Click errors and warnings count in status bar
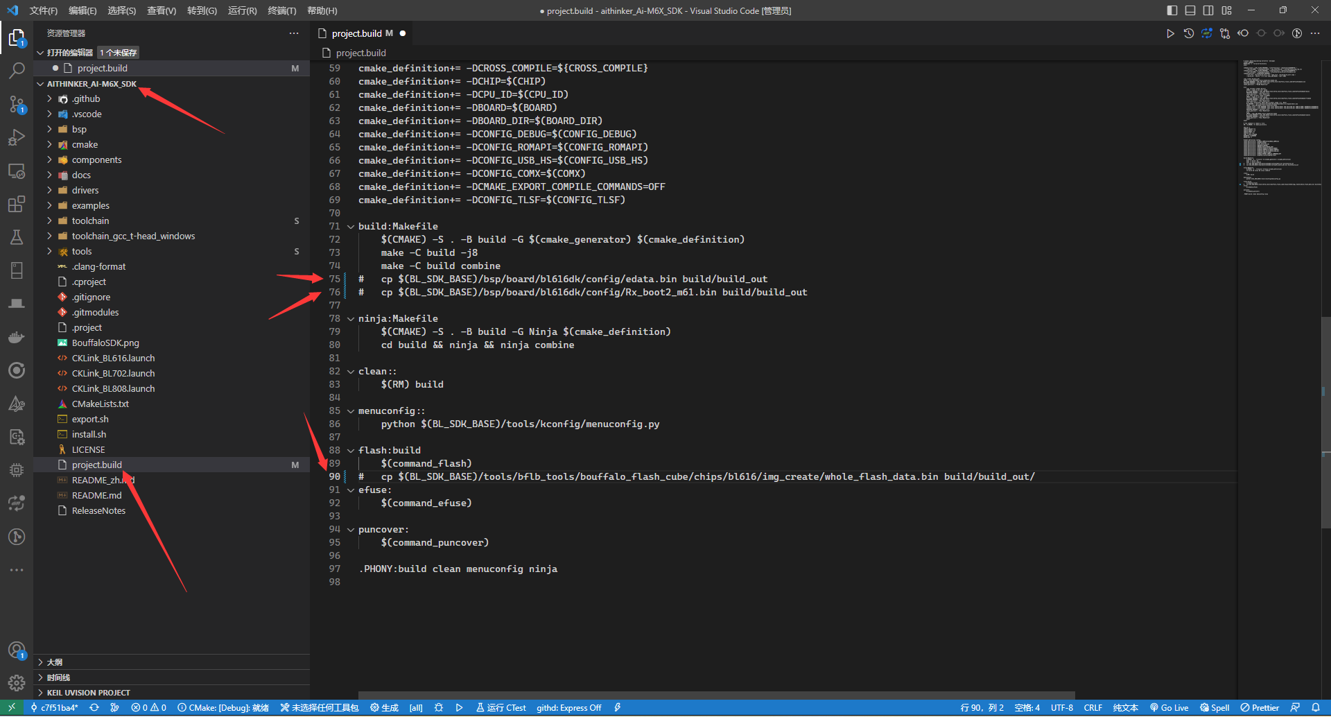The height and width of the screenshot is (717, 1331). click(x=149, y=708)
